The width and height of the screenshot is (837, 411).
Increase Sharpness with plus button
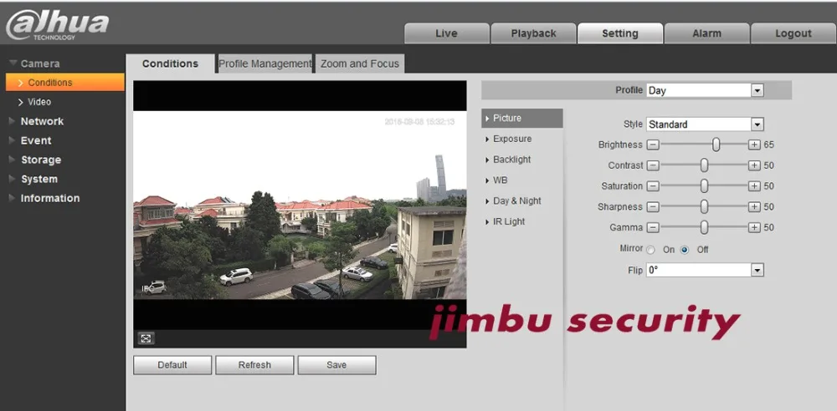click(754, 207)
